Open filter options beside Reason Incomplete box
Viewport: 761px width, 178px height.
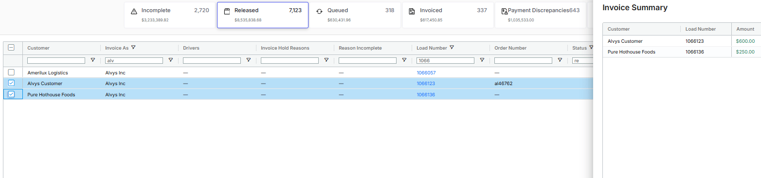(404, 60)
